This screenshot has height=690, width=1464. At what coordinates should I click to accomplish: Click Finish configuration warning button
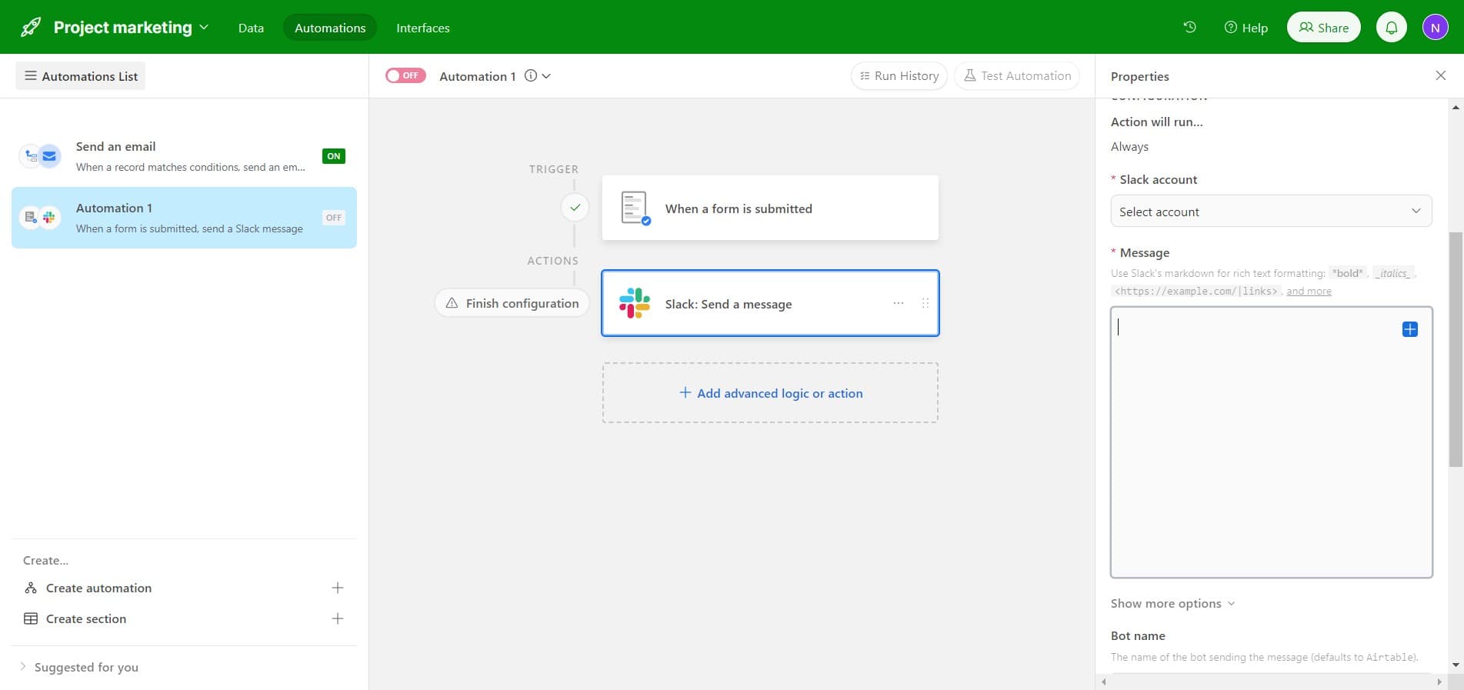[x=512, y=303]
